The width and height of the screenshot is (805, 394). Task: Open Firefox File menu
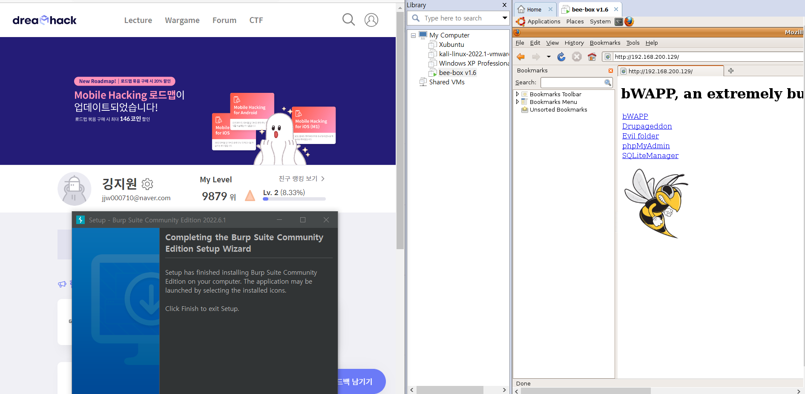point(520,43)
